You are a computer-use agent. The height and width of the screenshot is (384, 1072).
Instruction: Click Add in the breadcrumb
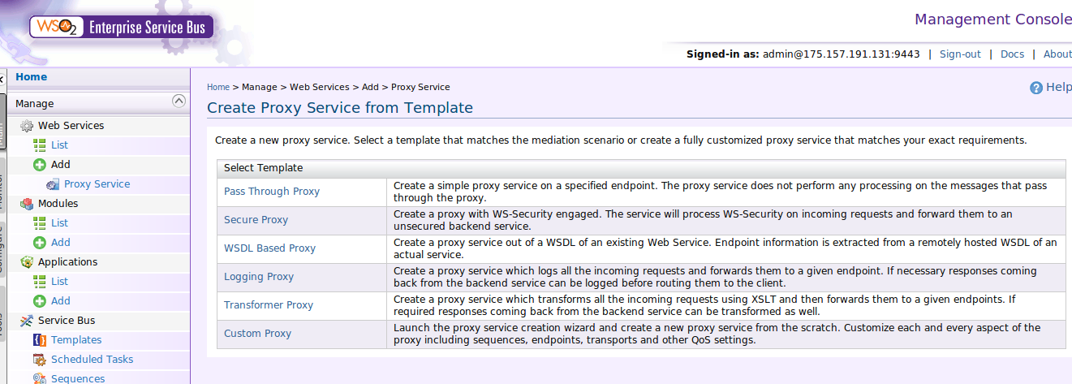pos(370,87)
